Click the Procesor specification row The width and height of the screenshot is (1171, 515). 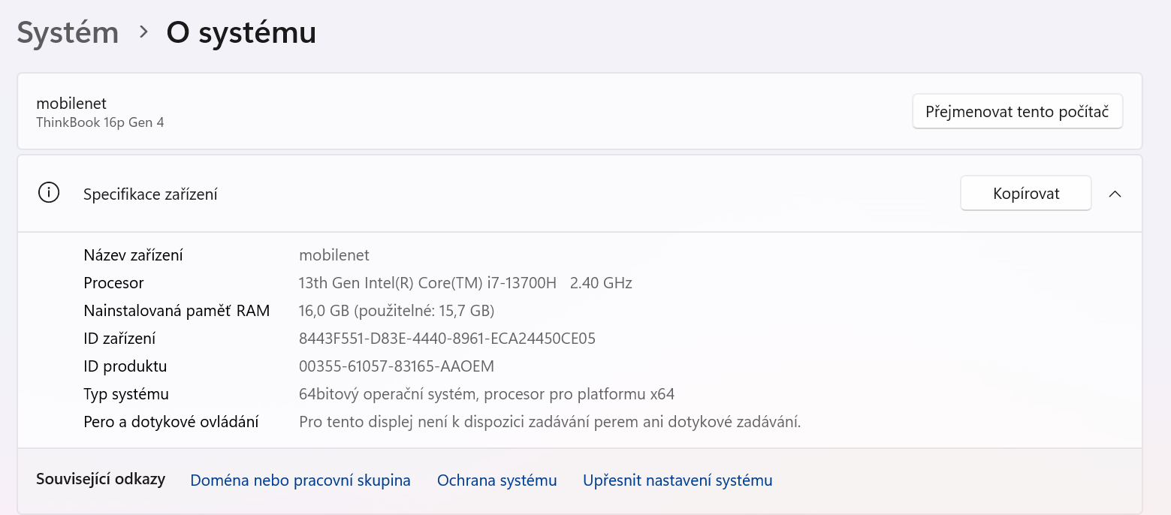coord(113,282)
